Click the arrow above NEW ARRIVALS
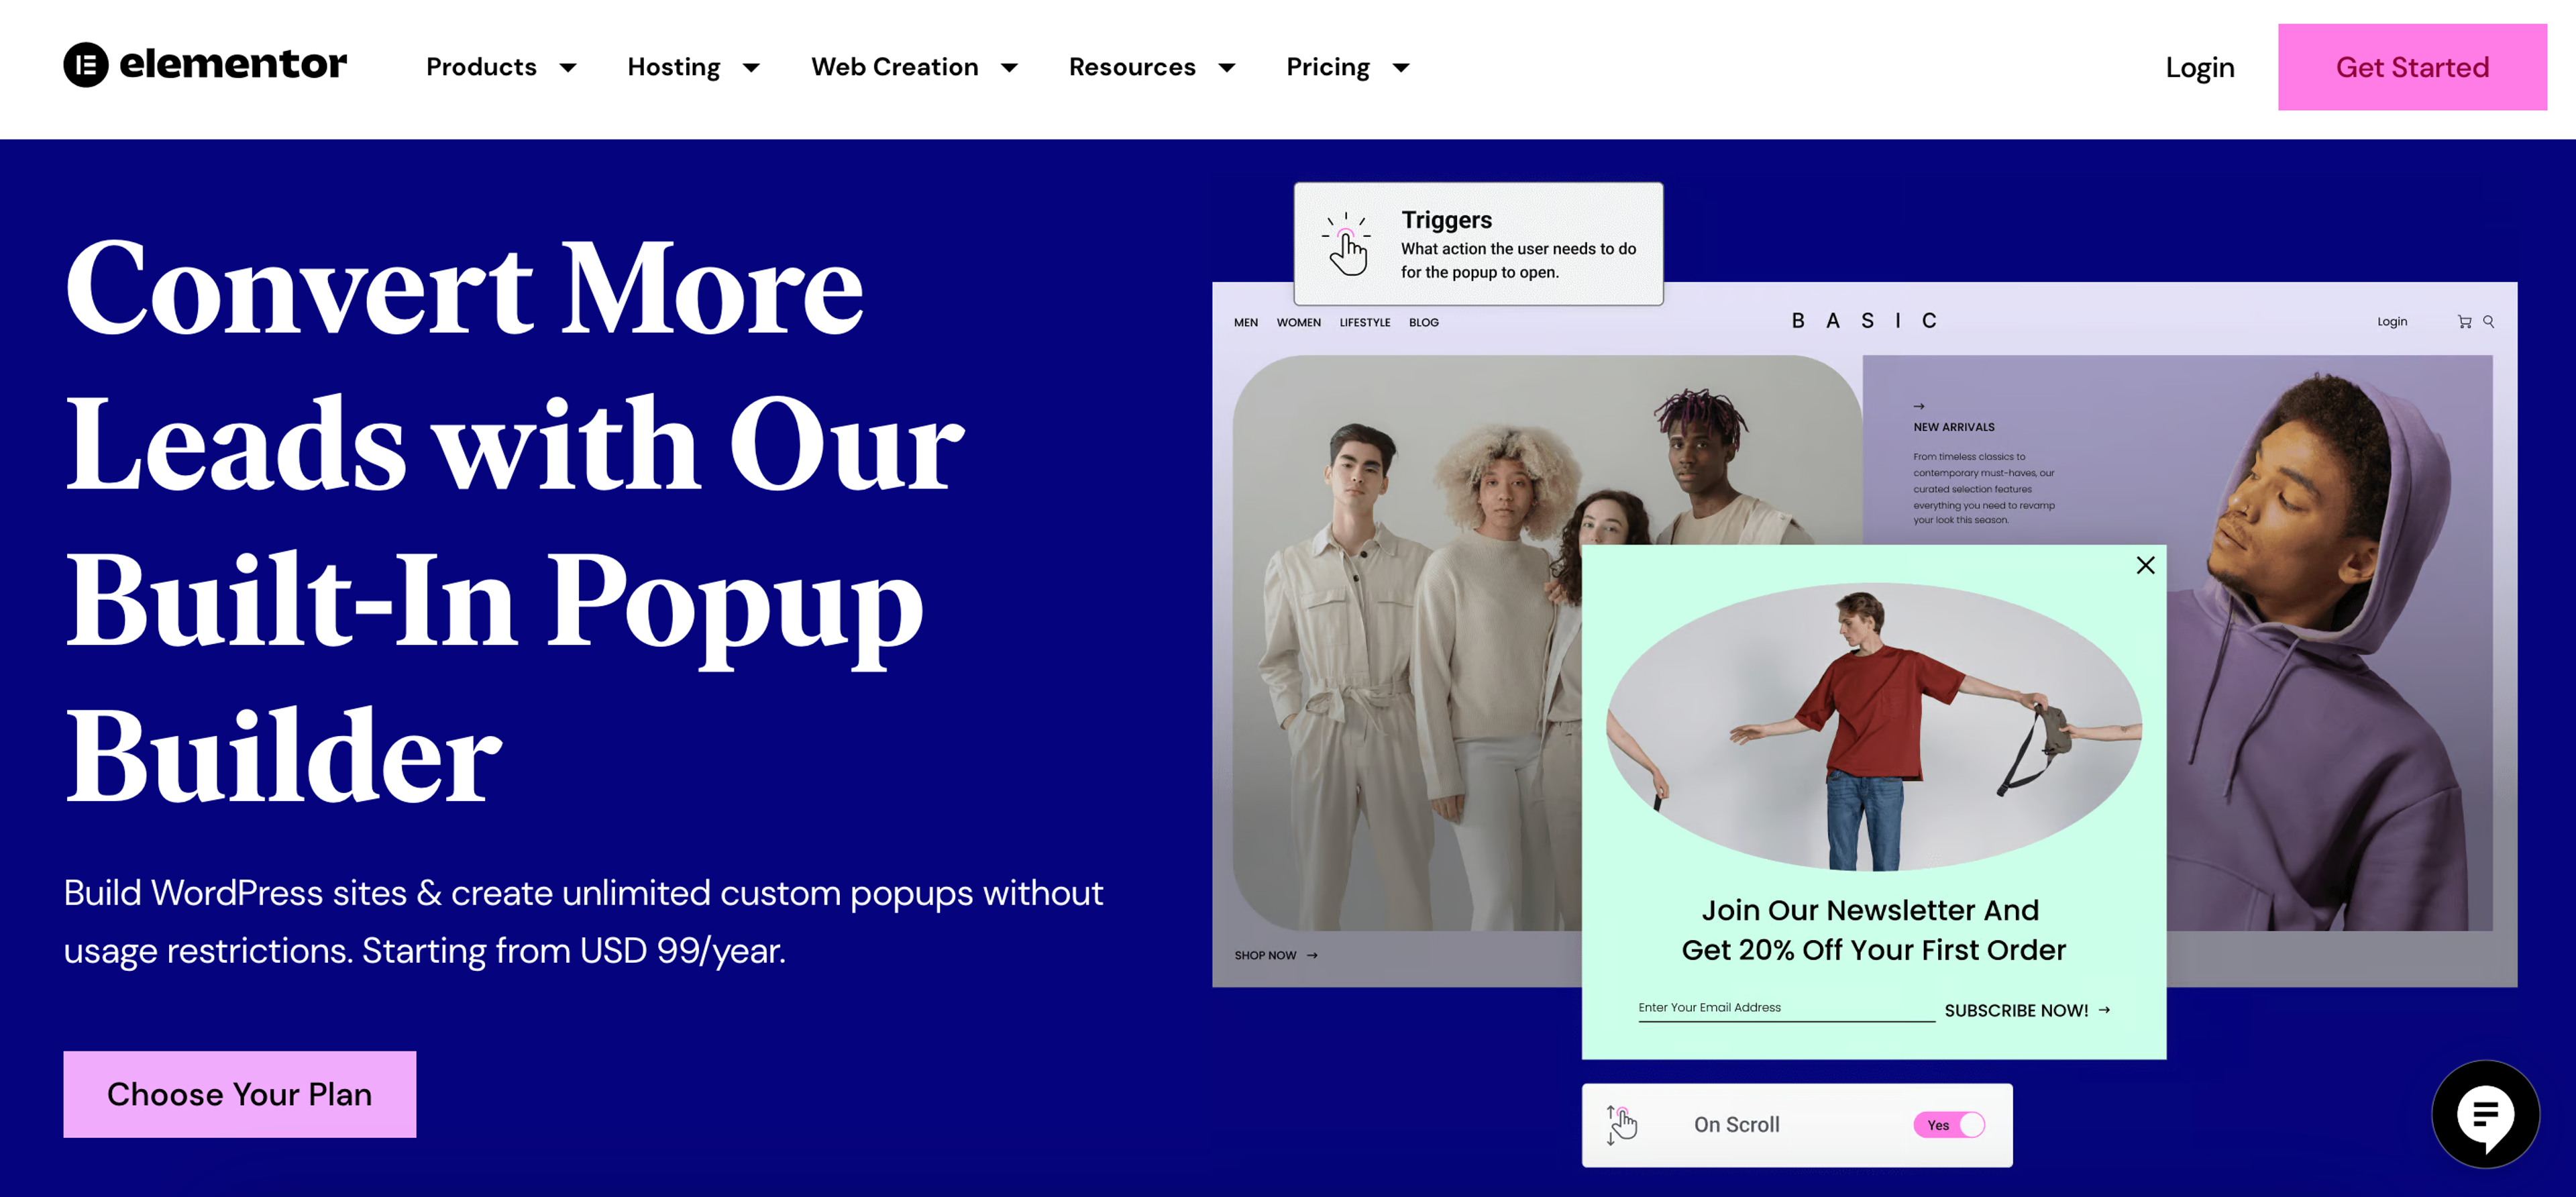 1918,406
